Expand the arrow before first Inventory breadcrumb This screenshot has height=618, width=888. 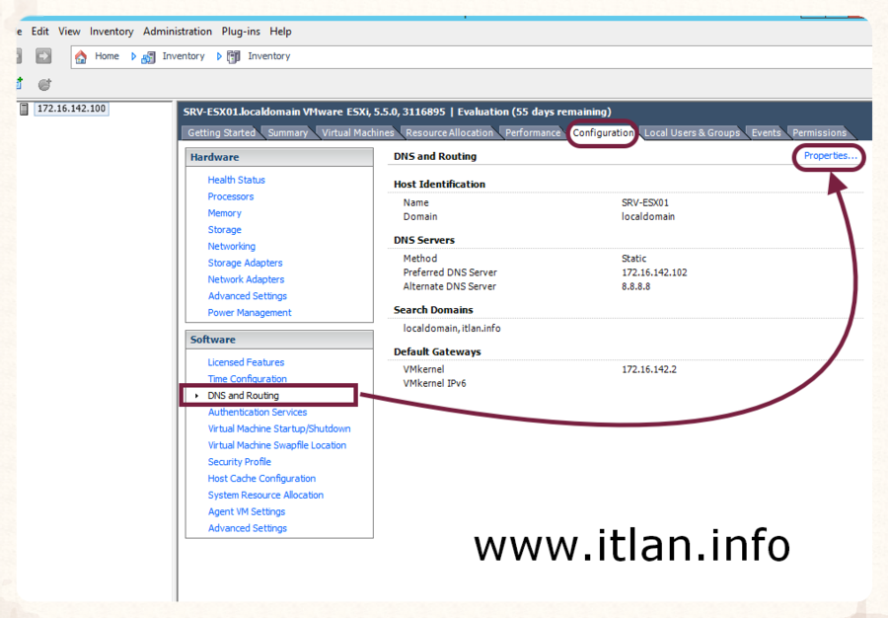pos(134,57)
